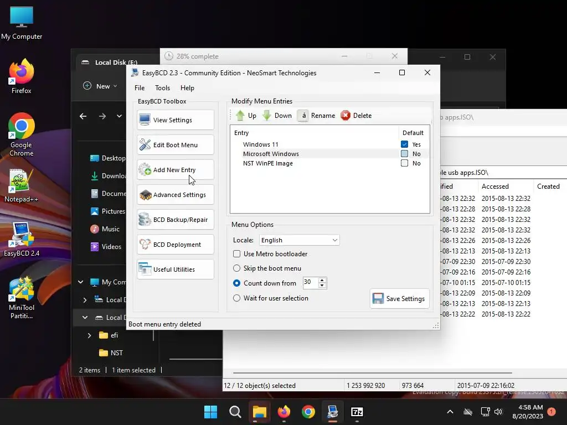
Task: Switch to Firefox in taskbar
Action: [284, 412]
